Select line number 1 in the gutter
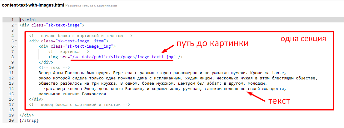The width and height of the screenshot is (344, 128). pos(12,20)
